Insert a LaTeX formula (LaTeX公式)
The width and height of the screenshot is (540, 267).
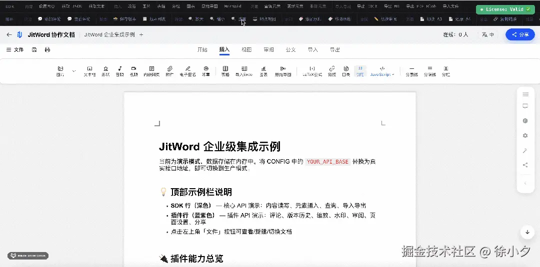[x=312, y=71]
